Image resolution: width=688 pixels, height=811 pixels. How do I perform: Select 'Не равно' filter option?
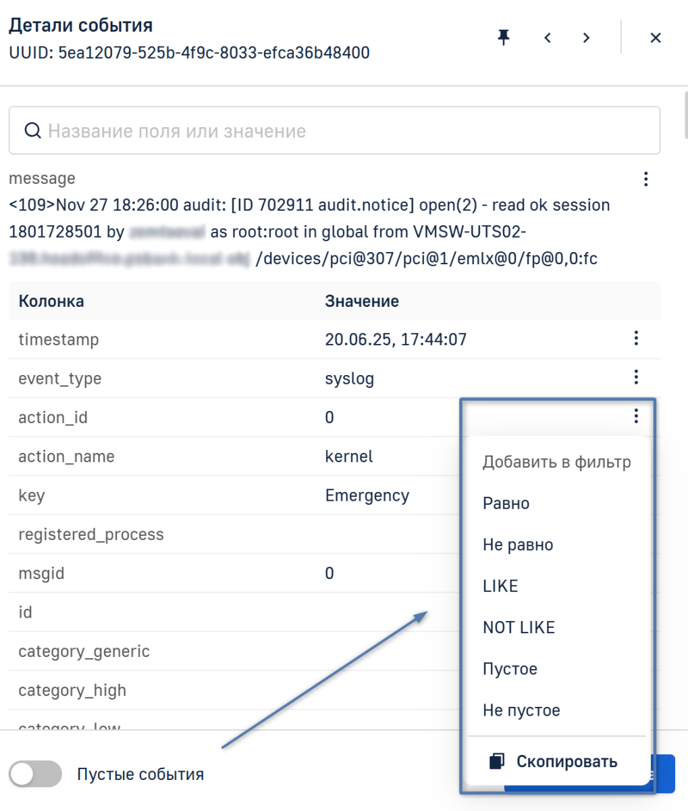point(518,545)
